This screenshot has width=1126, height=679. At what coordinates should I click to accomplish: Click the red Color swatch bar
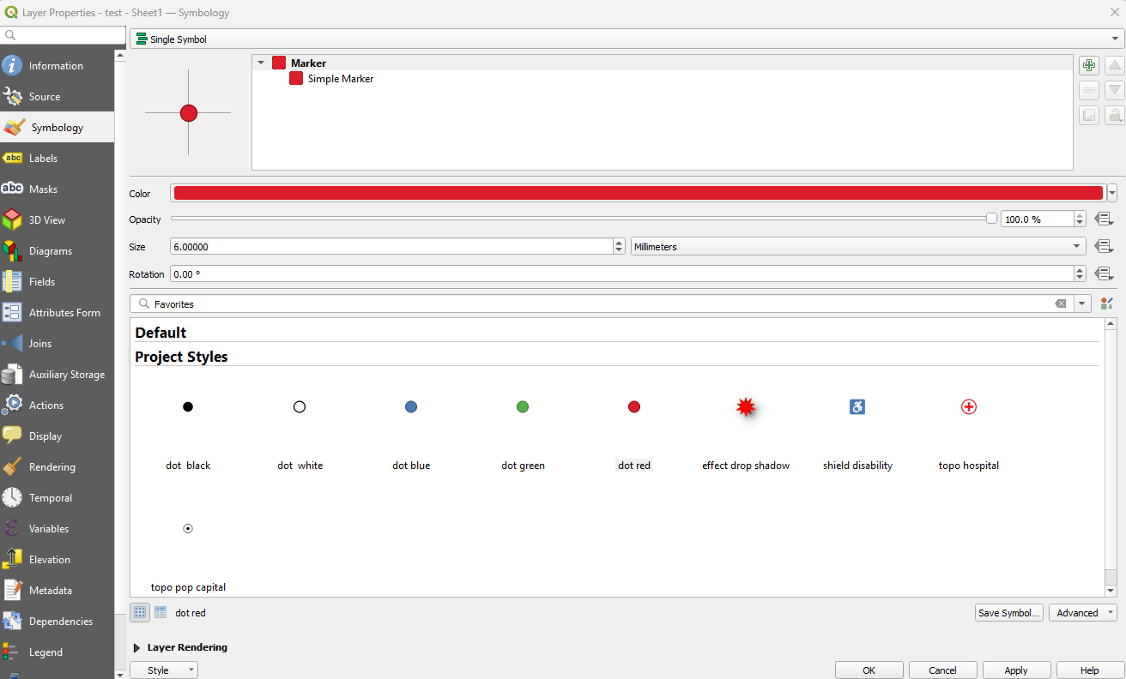pos(638,194)
